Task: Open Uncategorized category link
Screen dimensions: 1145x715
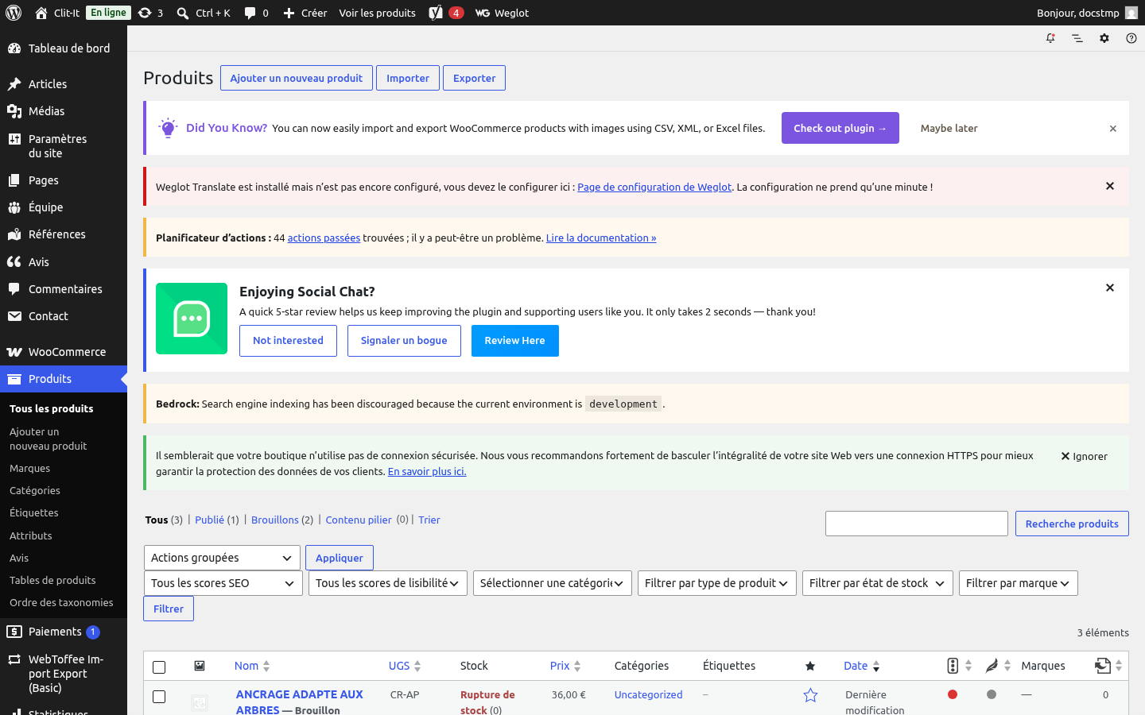Action: tap(648, 695)
